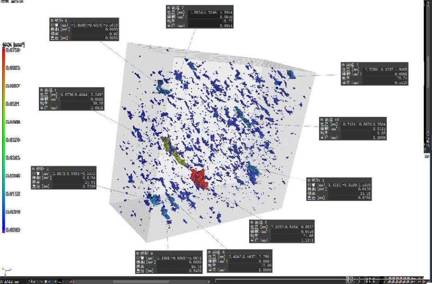Pick the teal defect at the cube's top-right corner
This screenshot has width=432, height=284.
pos(291,74)
